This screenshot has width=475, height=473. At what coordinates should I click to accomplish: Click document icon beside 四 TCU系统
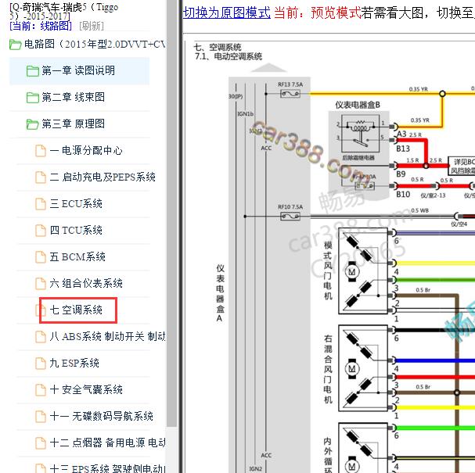tap(41, 231)
